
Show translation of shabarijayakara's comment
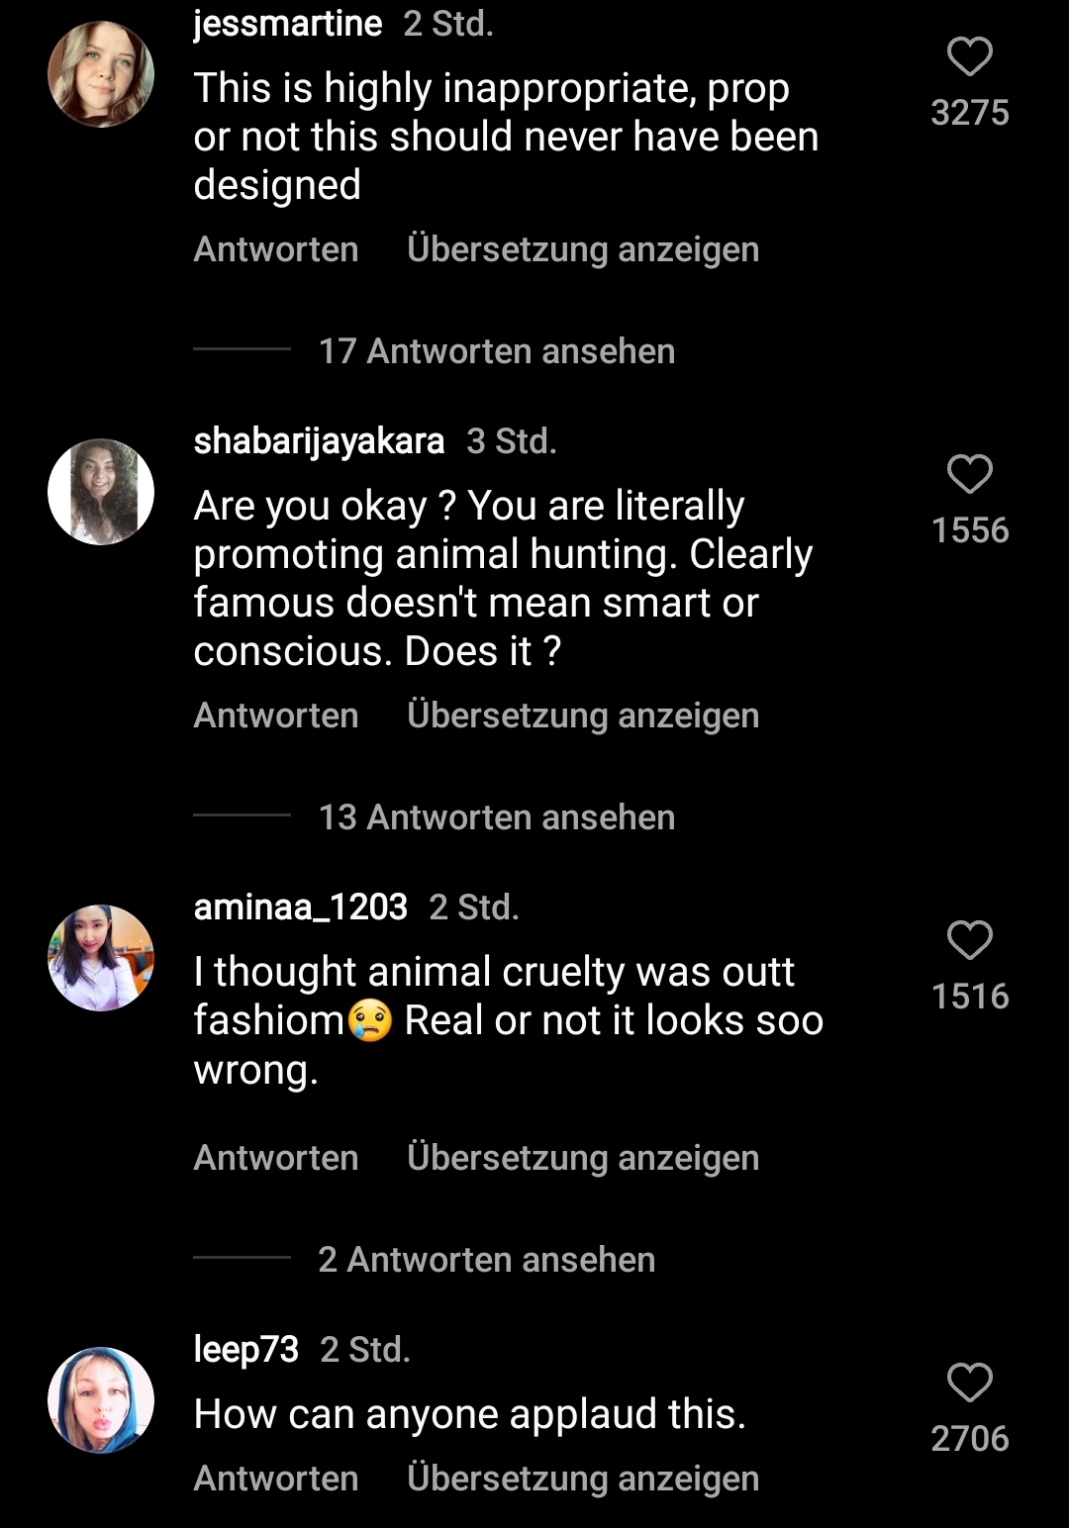click(583, 716)
